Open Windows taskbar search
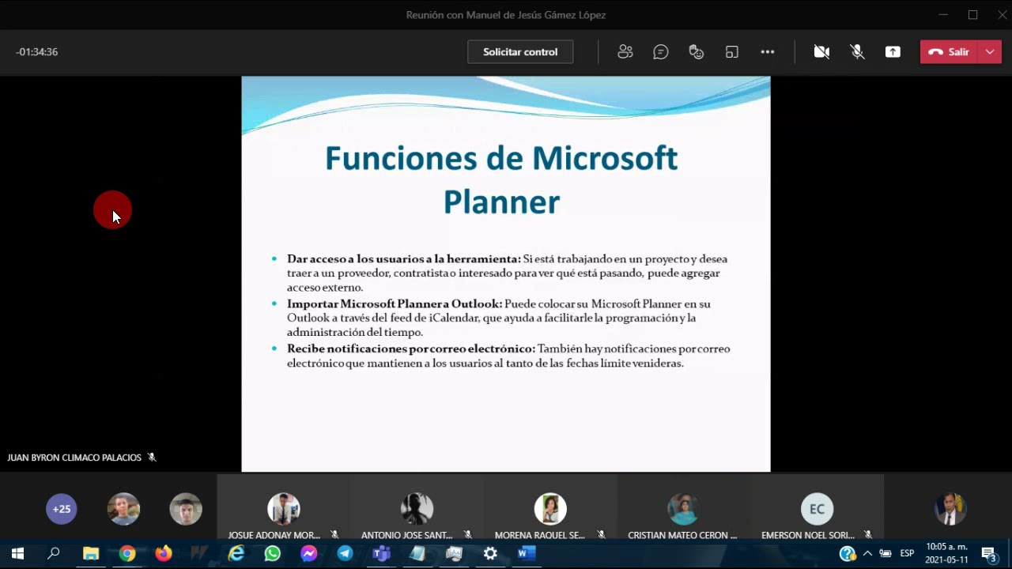 pos(54,554)
